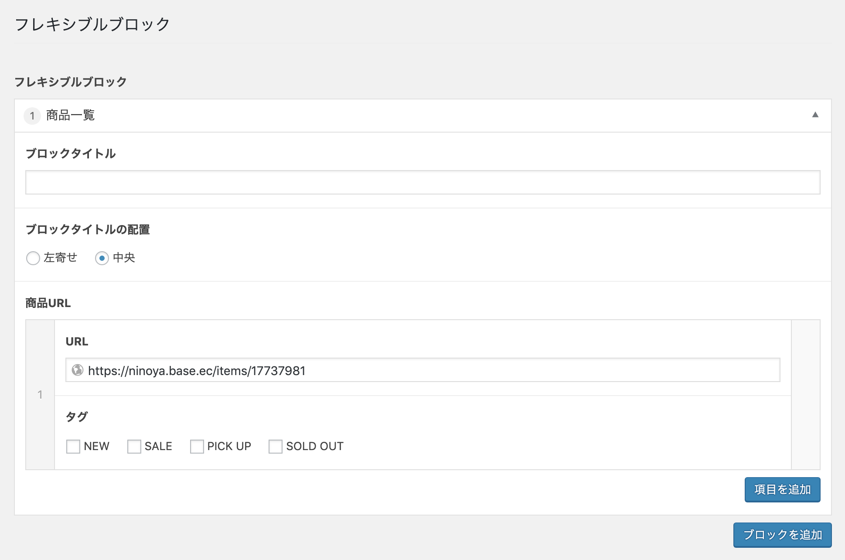The image size is (845, 560).
Task: Collapse the 商品一覧 block using the triangle
Action: pyautogui.click(x=815, y=115)
